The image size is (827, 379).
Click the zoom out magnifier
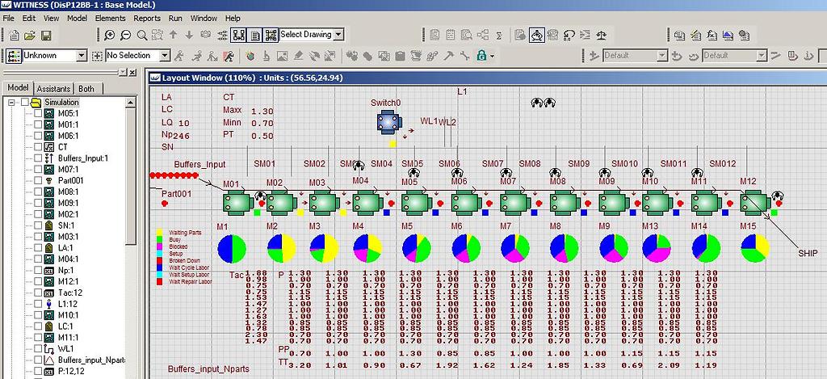pos(125,36)
